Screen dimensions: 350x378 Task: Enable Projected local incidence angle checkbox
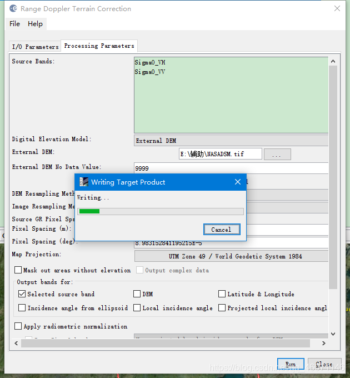point(222,308)
